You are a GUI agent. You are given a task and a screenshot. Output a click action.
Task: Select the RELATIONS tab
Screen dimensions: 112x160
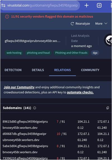pos(63,70)
